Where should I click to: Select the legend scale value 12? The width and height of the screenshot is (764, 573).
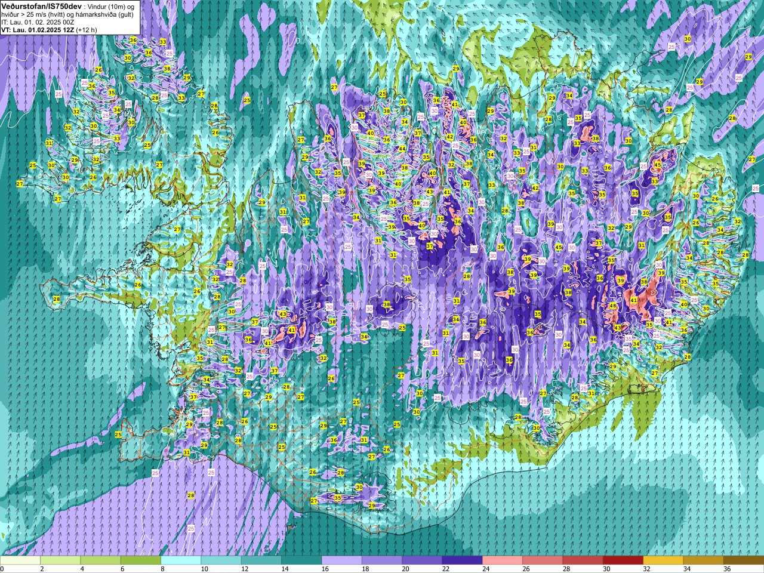pos(244,569)
